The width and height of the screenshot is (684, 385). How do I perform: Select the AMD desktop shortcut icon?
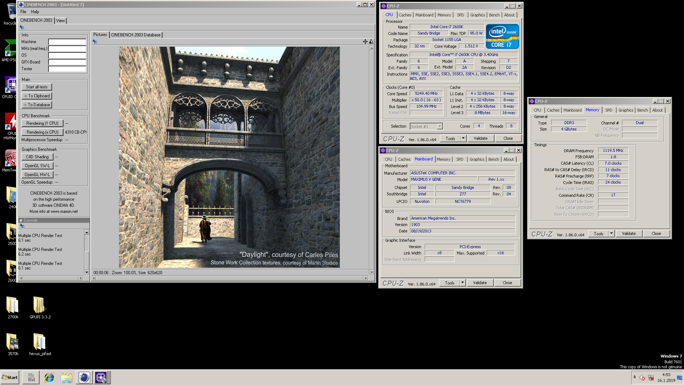pos(10,51)
